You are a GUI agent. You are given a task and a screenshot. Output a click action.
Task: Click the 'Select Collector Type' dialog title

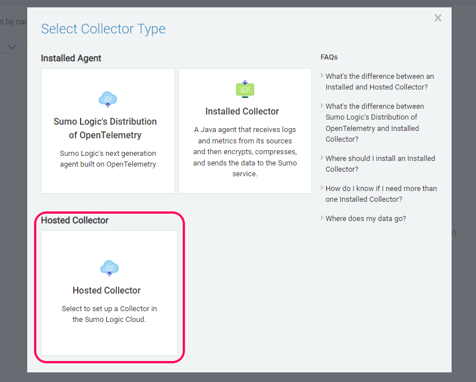pyautogui.click(x=103, y=29)
